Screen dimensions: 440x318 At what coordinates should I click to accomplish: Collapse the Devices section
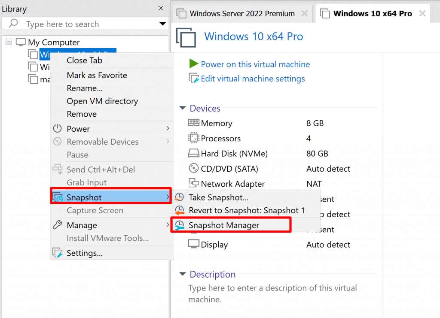pyautogui.click(x=183, y=108)
